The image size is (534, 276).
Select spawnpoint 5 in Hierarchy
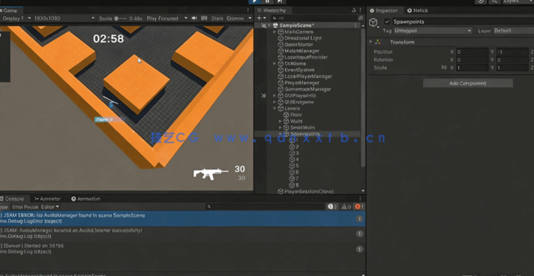point(297,166)
